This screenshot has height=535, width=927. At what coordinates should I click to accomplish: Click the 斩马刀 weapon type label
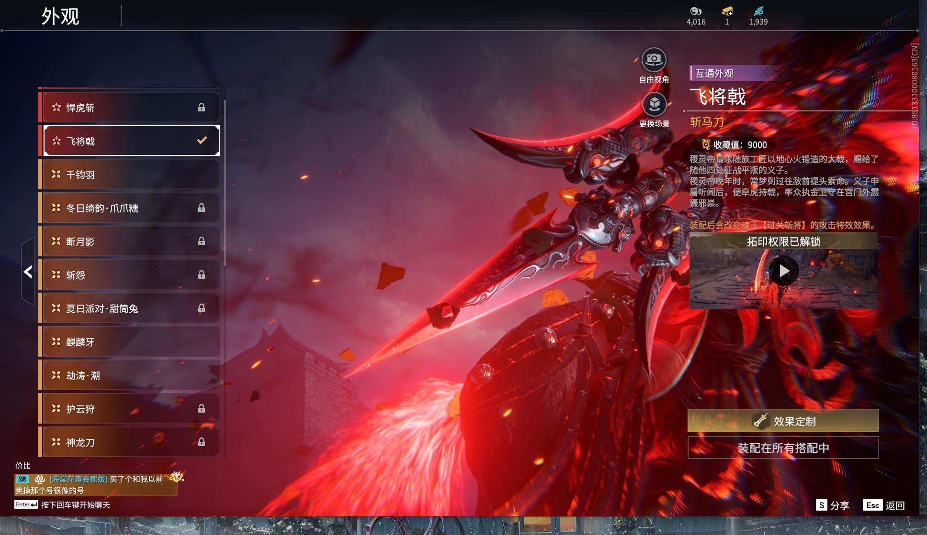(x=707, y=122)
